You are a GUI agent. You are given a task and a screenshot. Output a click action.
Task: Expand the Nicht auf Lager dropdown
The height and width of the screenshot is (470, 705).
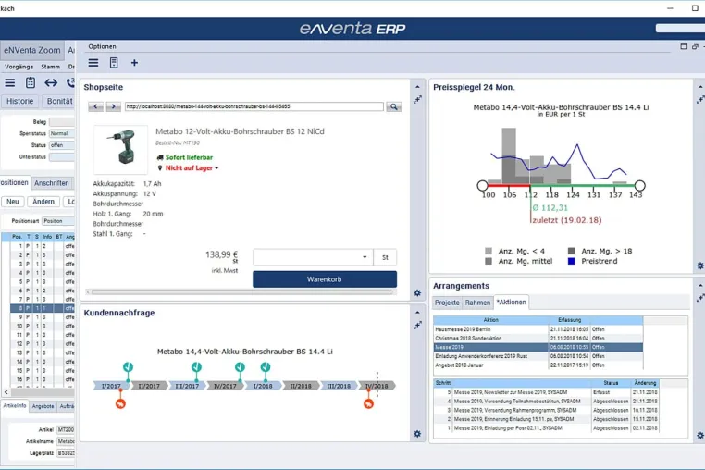pyautogui.click(x=216, y=168)
